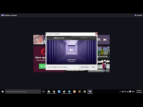Image resolution: width=143 pixels, height=107 pixels.
Task: Switch to the Update List tab
Action: tap(84, 38)
